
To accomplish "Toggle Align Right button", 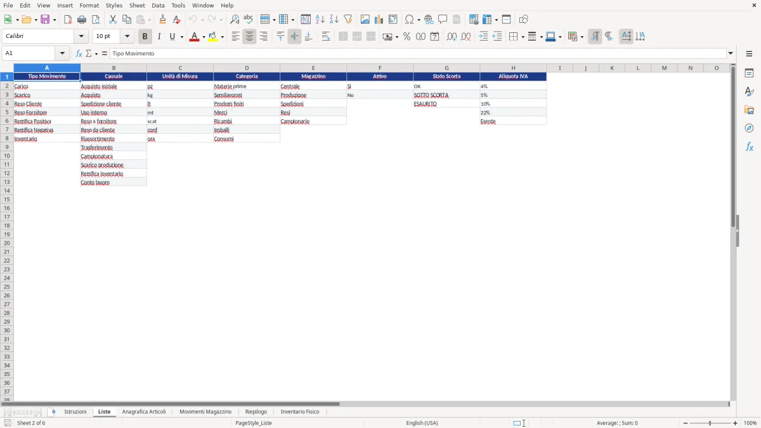I will [x=263, y=37].
